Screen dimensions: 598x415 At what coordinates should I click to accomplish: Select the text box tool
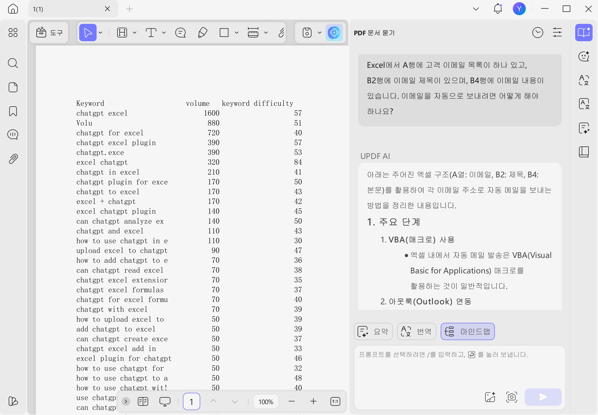[x=151, y=33]
